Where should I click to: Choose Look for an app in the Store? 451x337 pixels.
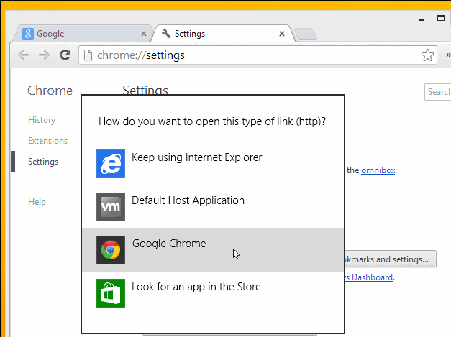tap(213, 293)
